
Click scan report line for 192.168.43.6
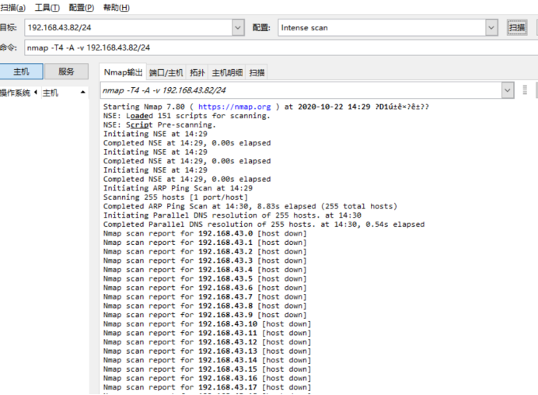click(x=204, y=288)
